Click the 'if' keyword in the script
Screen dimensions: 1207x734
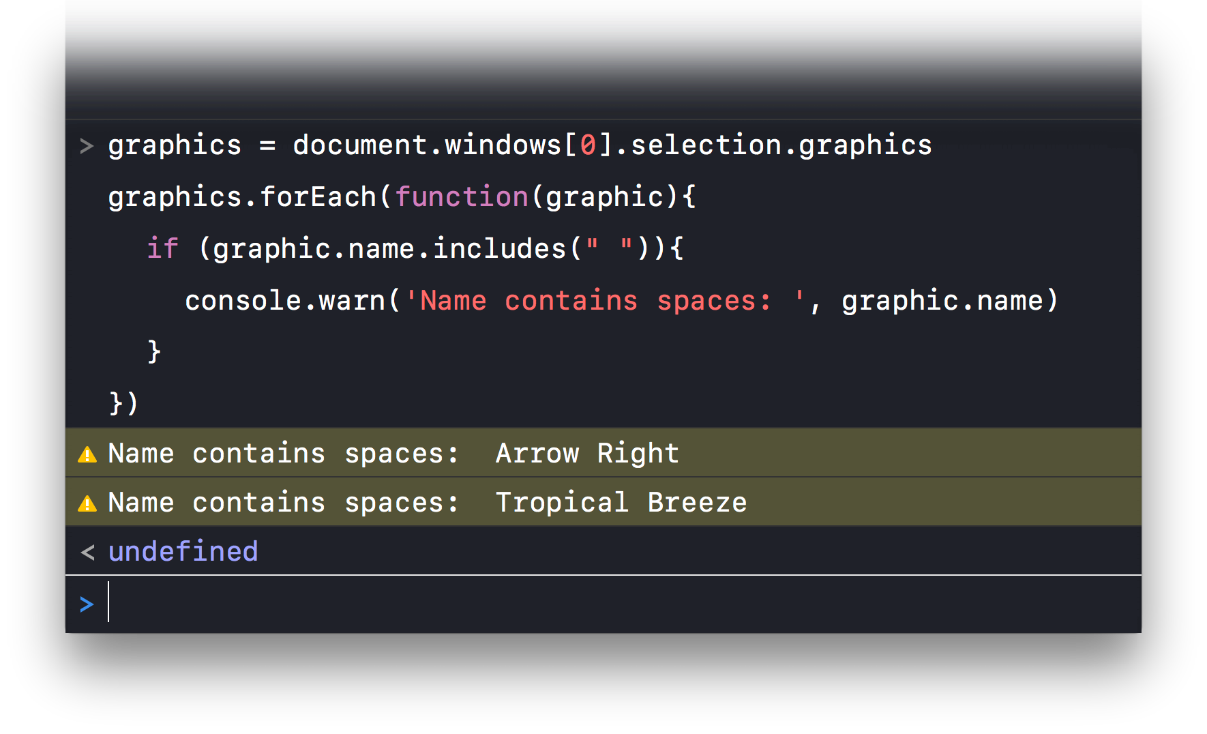(x=163, y=249)
